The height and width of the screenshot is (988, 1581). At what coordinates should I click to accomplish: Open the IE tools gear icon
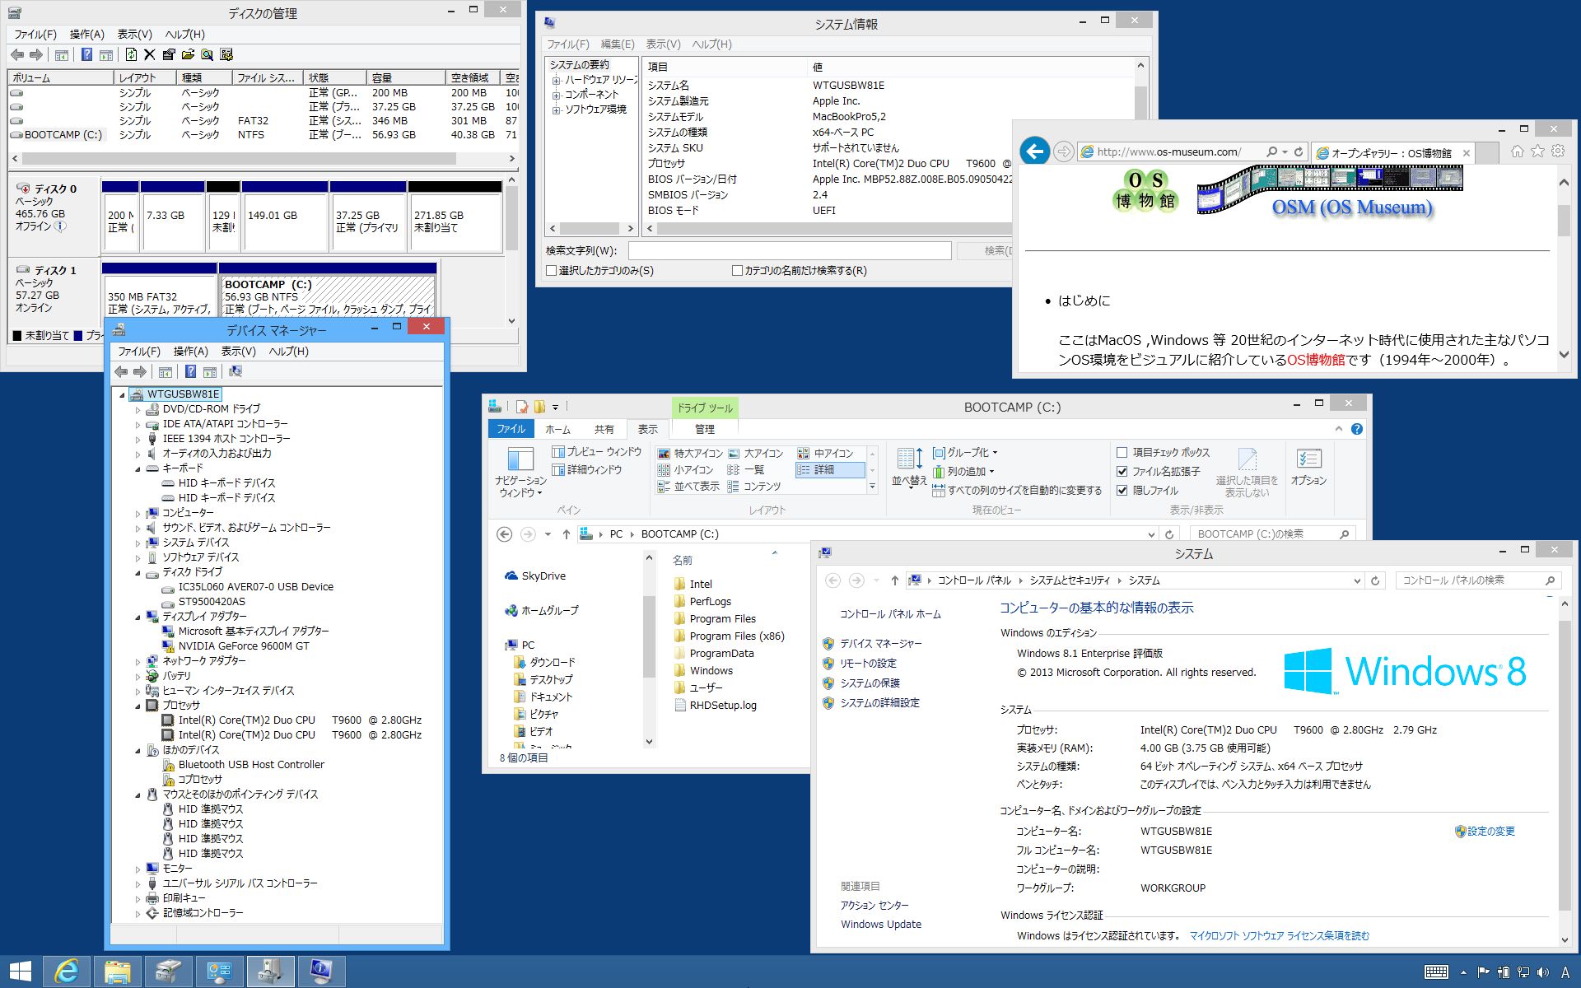click(1558, 151)
